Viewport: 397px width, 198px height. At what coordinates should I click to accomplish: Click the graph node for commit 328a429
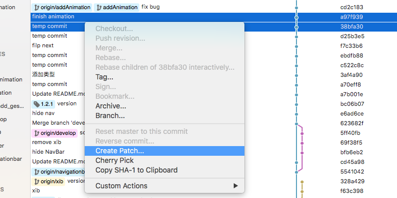pyautogui.click(x=302, y=182)
